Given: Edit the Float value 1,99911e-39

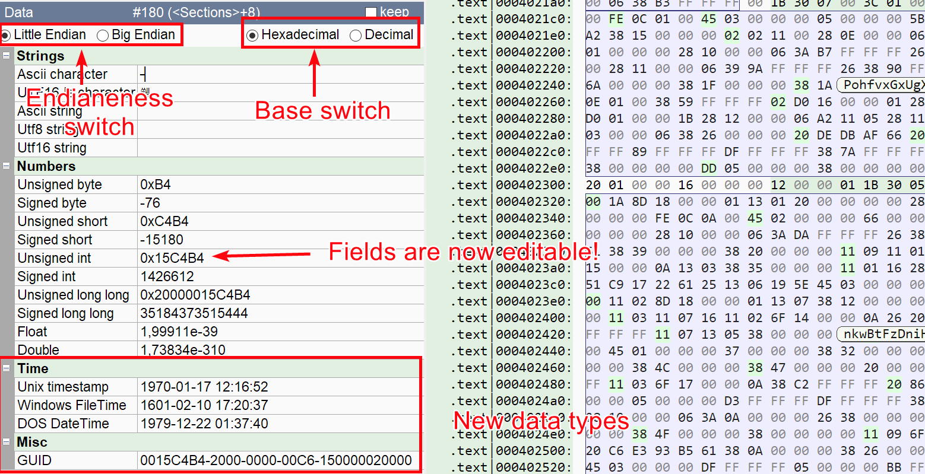Looking at the screenshot, I should click(x=280, y=332).
